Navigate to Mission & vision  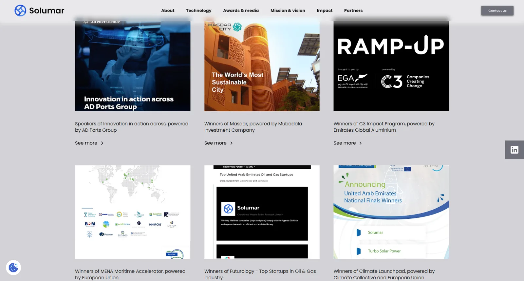(x=288, y=10)
